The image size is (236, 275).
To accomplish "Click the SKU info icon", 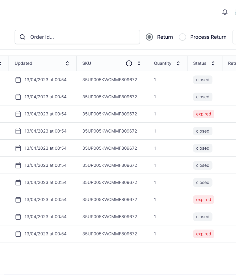I will click(x=129, y=64).
